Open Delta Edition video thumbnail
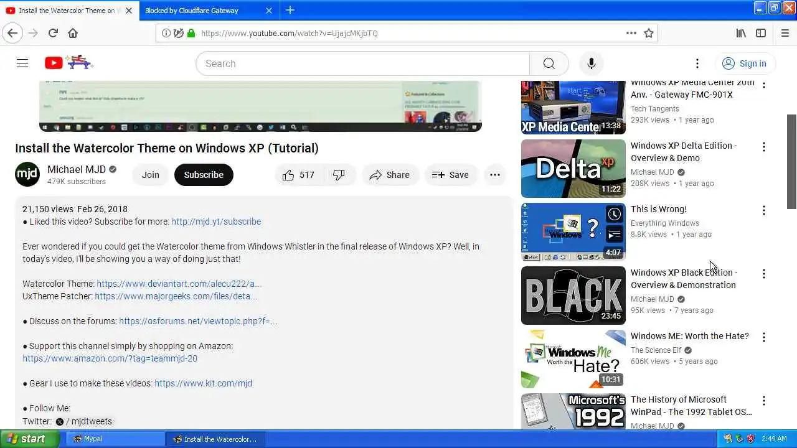The image size is (797, 448). coord(573,169)
